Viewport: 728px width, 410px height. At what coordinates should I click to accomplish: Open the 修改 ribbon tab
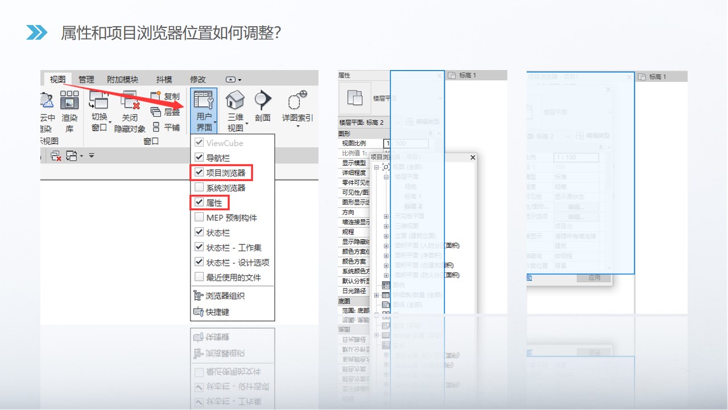pos(198,79)
